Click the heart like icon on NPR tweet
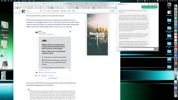178x100 pixels. pyautogui.click(x=36, y=76)
